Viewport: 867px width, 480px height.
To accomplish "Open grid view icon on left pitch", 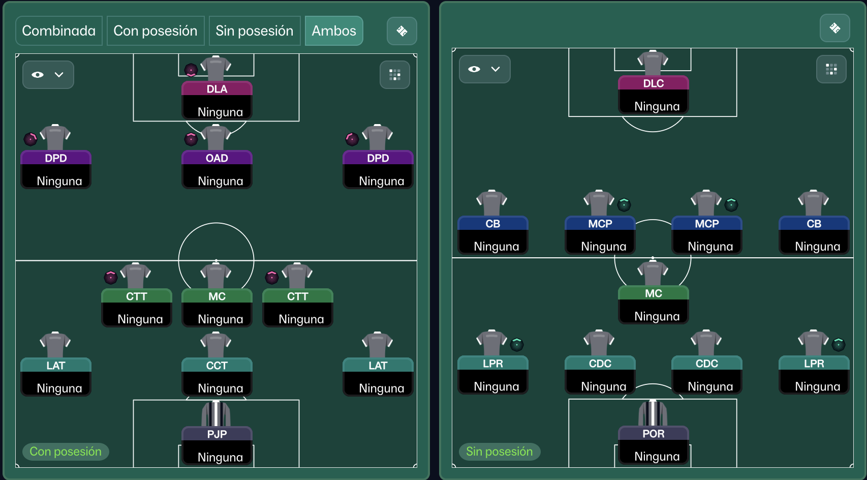I will coord(395,75).
